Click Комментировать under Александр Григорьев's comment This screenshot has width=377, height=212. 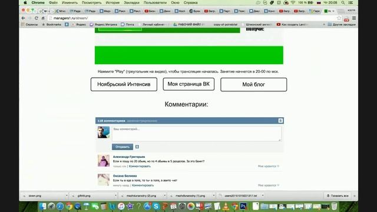click(x=140, y=166)
